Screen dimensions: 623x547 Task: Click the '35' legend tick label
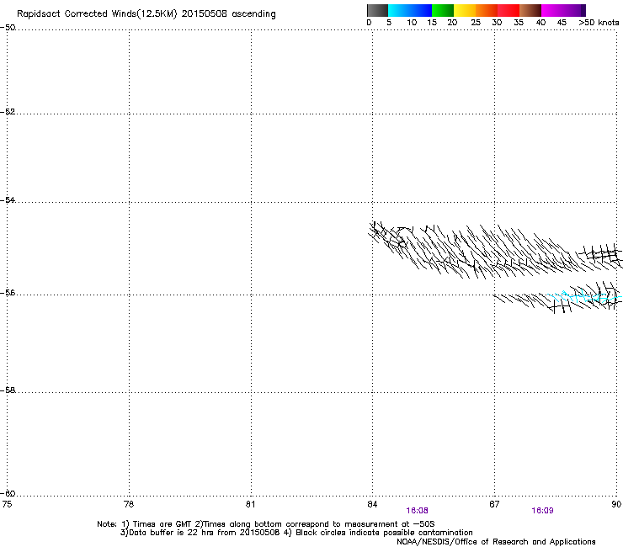(519, 23)
